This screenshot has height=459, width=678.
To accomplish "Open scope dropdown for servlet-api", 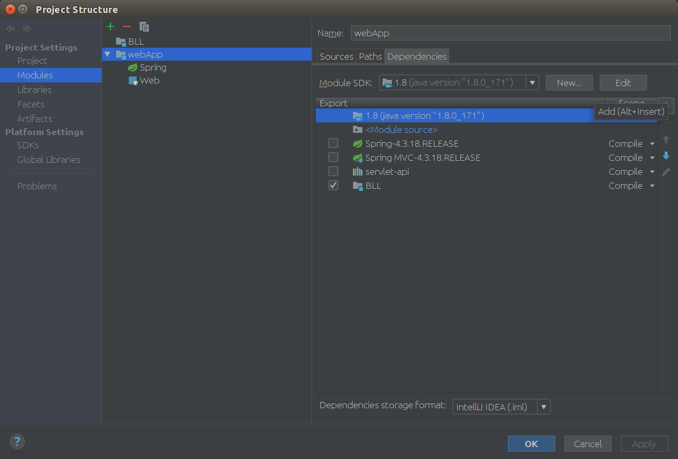I will [652, 172].
